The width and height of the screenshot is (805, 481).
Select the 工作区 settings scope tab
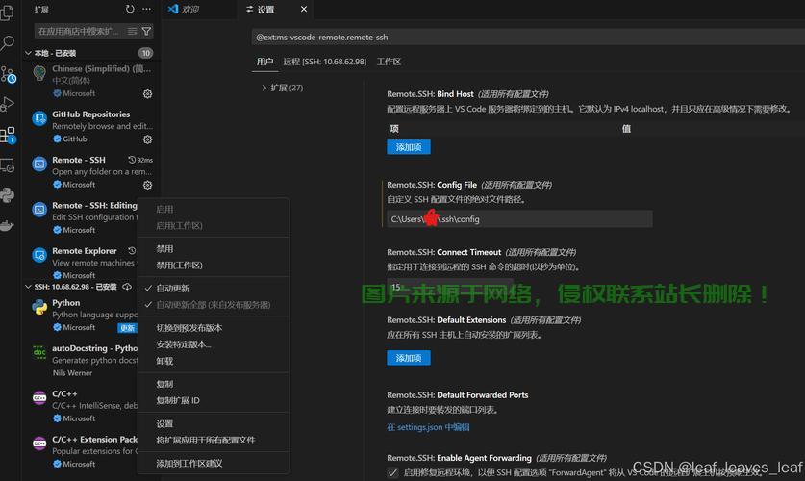[389, 62]
